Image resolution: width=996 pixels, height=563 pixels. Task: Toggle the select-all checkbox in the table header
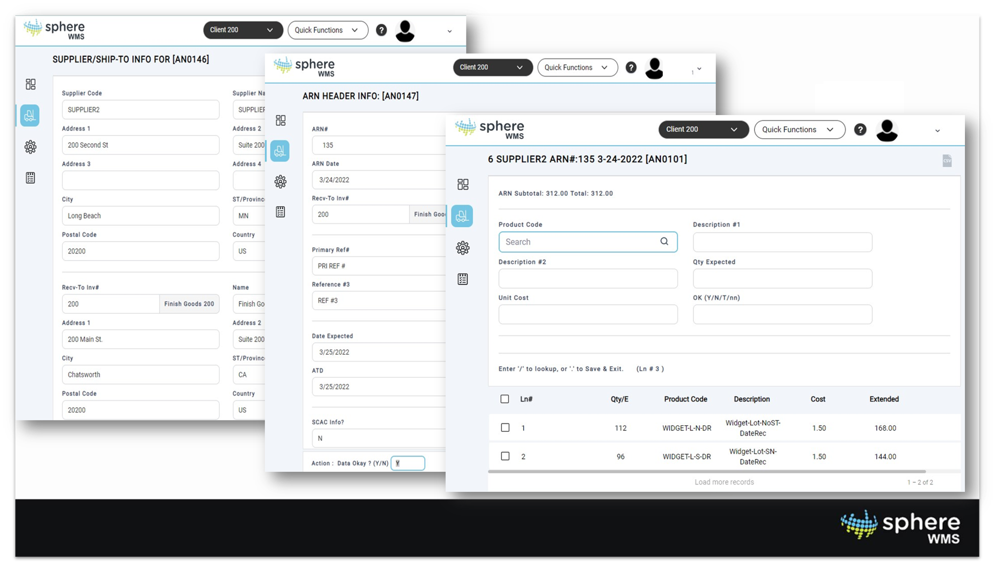[505, 399]
